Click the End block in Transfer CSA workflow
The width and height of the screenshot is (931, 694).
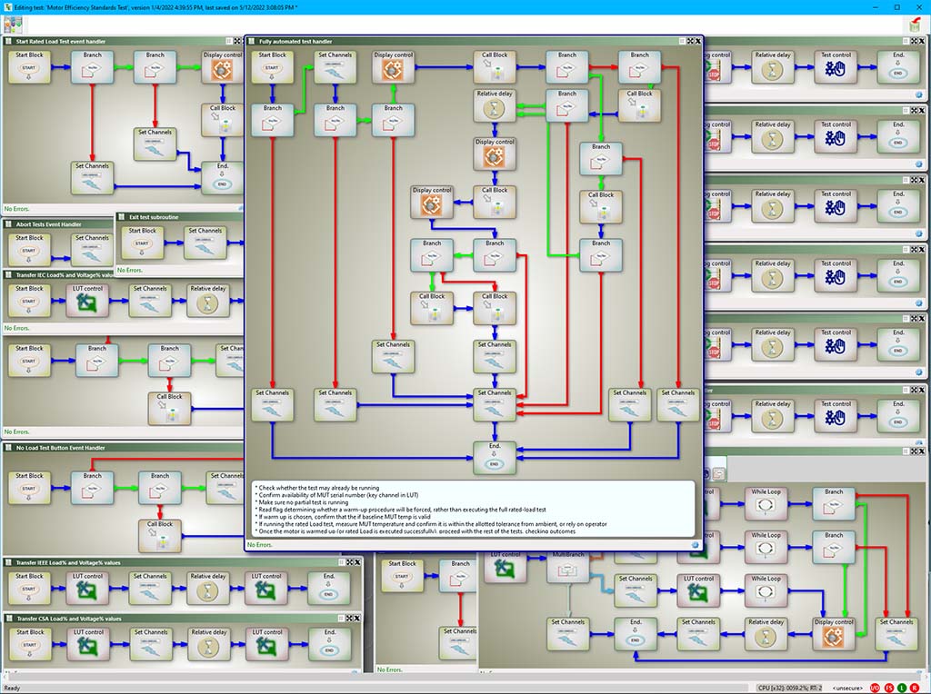(x=328, y=642)
